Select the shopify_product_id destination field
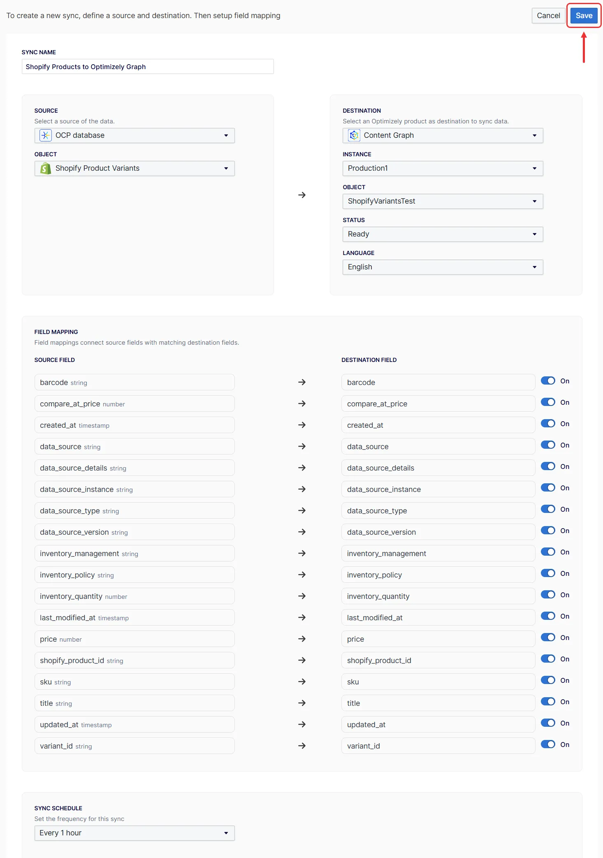The height and width of the screenshot is (858, 603). (x=438, y=660)
